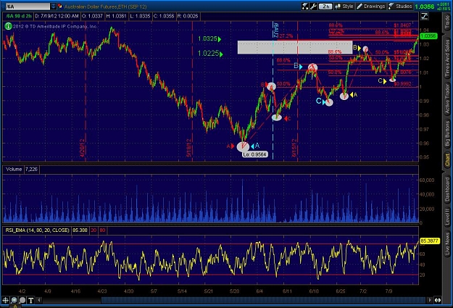Click the info icon beside copyright
Screen dimensions: 453x308
pyautogui.click(x=8, y=26)
